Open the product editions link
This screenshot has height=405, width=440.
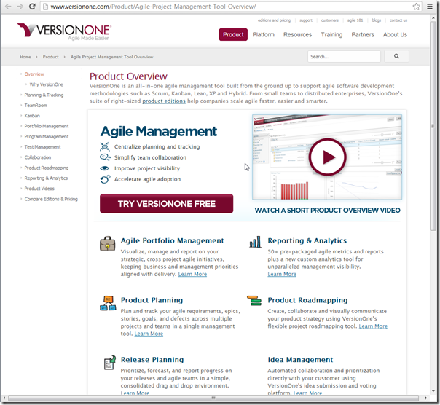pyautogui.click(x=163, y=101)
